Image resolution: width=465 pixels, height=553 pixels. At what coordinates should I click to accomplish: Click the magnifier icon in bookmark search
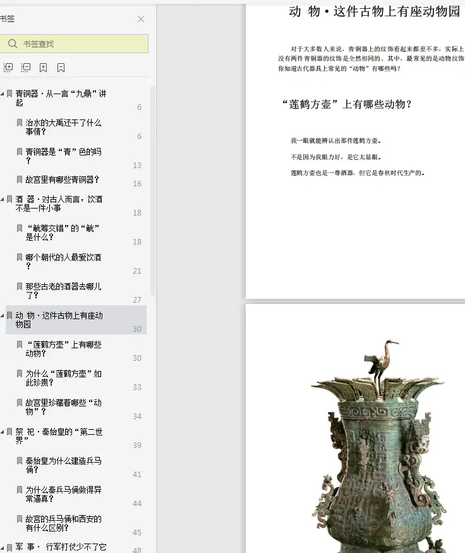pos(13,44)
